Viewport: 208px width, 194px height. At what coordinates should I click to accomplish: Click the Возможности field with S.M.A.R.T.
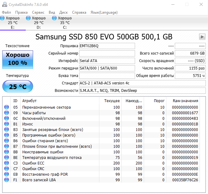[x=142, y=91]
